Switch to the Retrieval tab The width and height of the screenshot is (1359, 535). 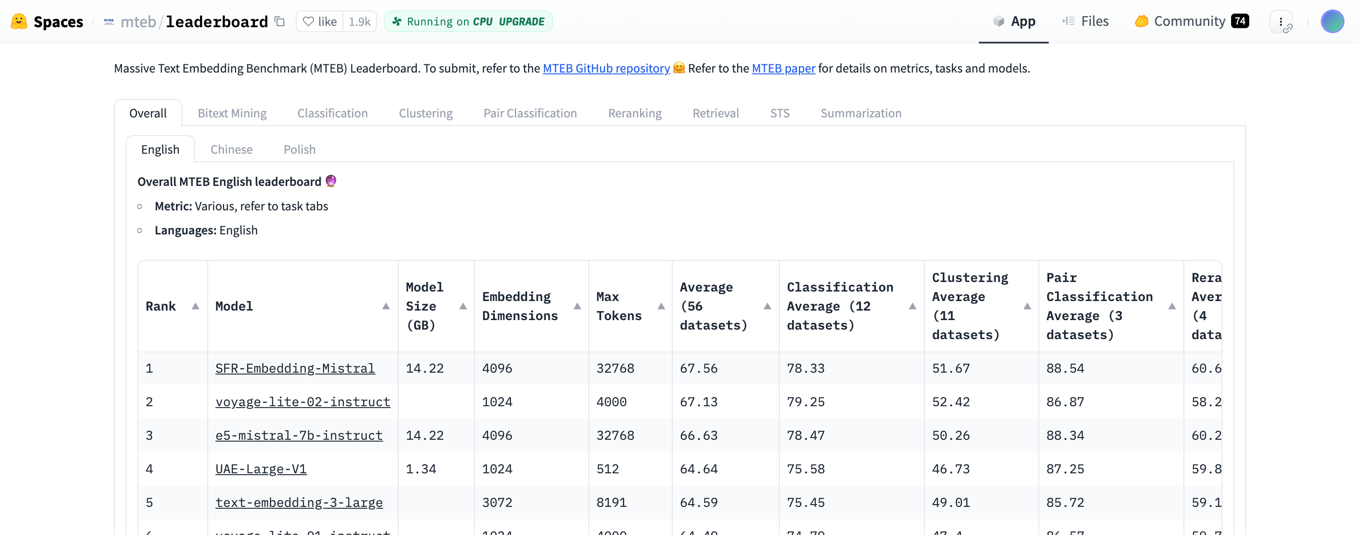pos(715,113)
